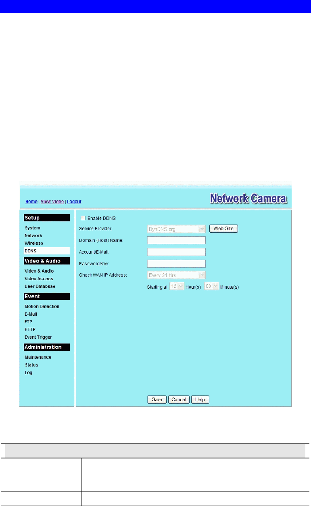Open Motion Detection settings
Viewport: 311px width, 506px height.
(x=42, y=306)
